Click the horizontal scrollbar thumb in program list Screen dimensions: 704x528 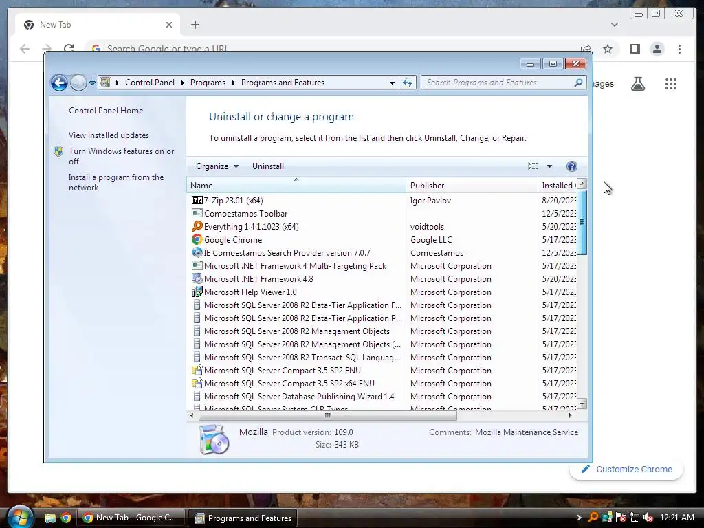pyautogui.click(x=328, y=416)
